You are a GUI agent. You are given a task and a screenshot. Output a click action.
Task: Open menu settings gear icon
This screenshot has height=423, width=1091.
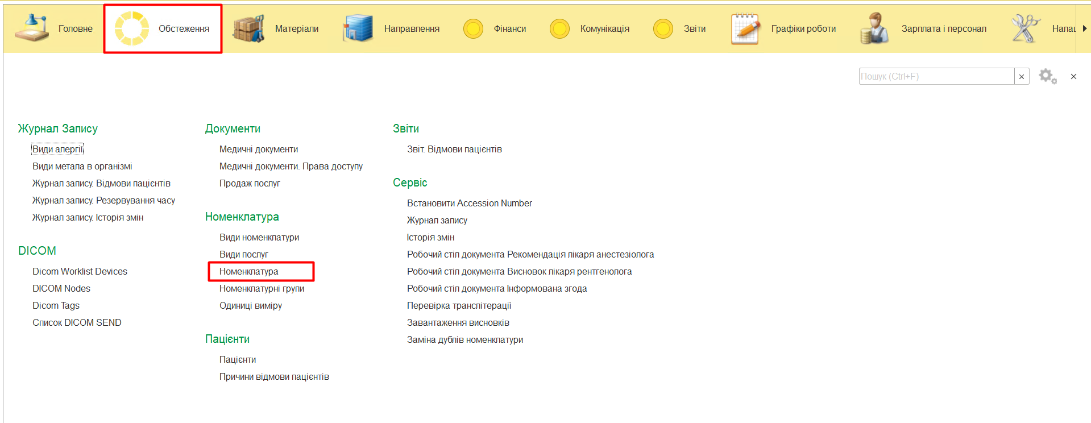(1047, 76)
